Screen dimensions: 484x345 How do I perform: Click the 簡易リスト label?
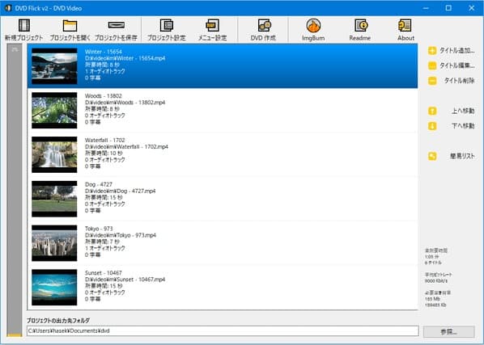[x=462, y=156]
